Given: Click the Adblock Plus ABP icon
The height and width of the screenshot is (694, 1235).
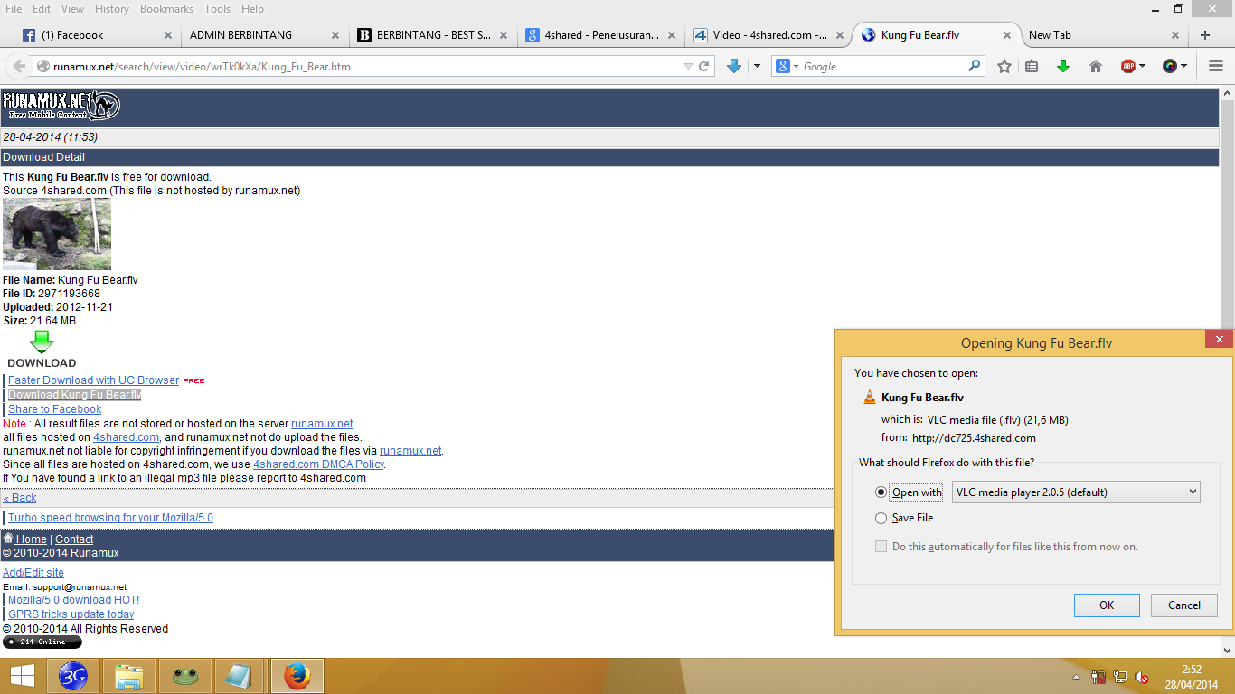Looking at the screenshot, I should (x=1128, y=66).
